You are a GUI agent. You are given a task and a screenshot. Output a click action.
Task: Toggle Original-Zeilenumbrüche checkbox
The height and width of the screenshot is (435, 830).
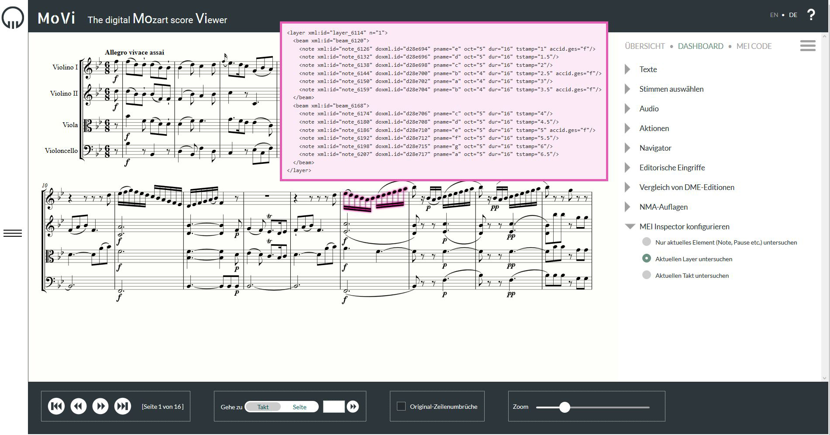pyautogui.click(x=401, y=406)
